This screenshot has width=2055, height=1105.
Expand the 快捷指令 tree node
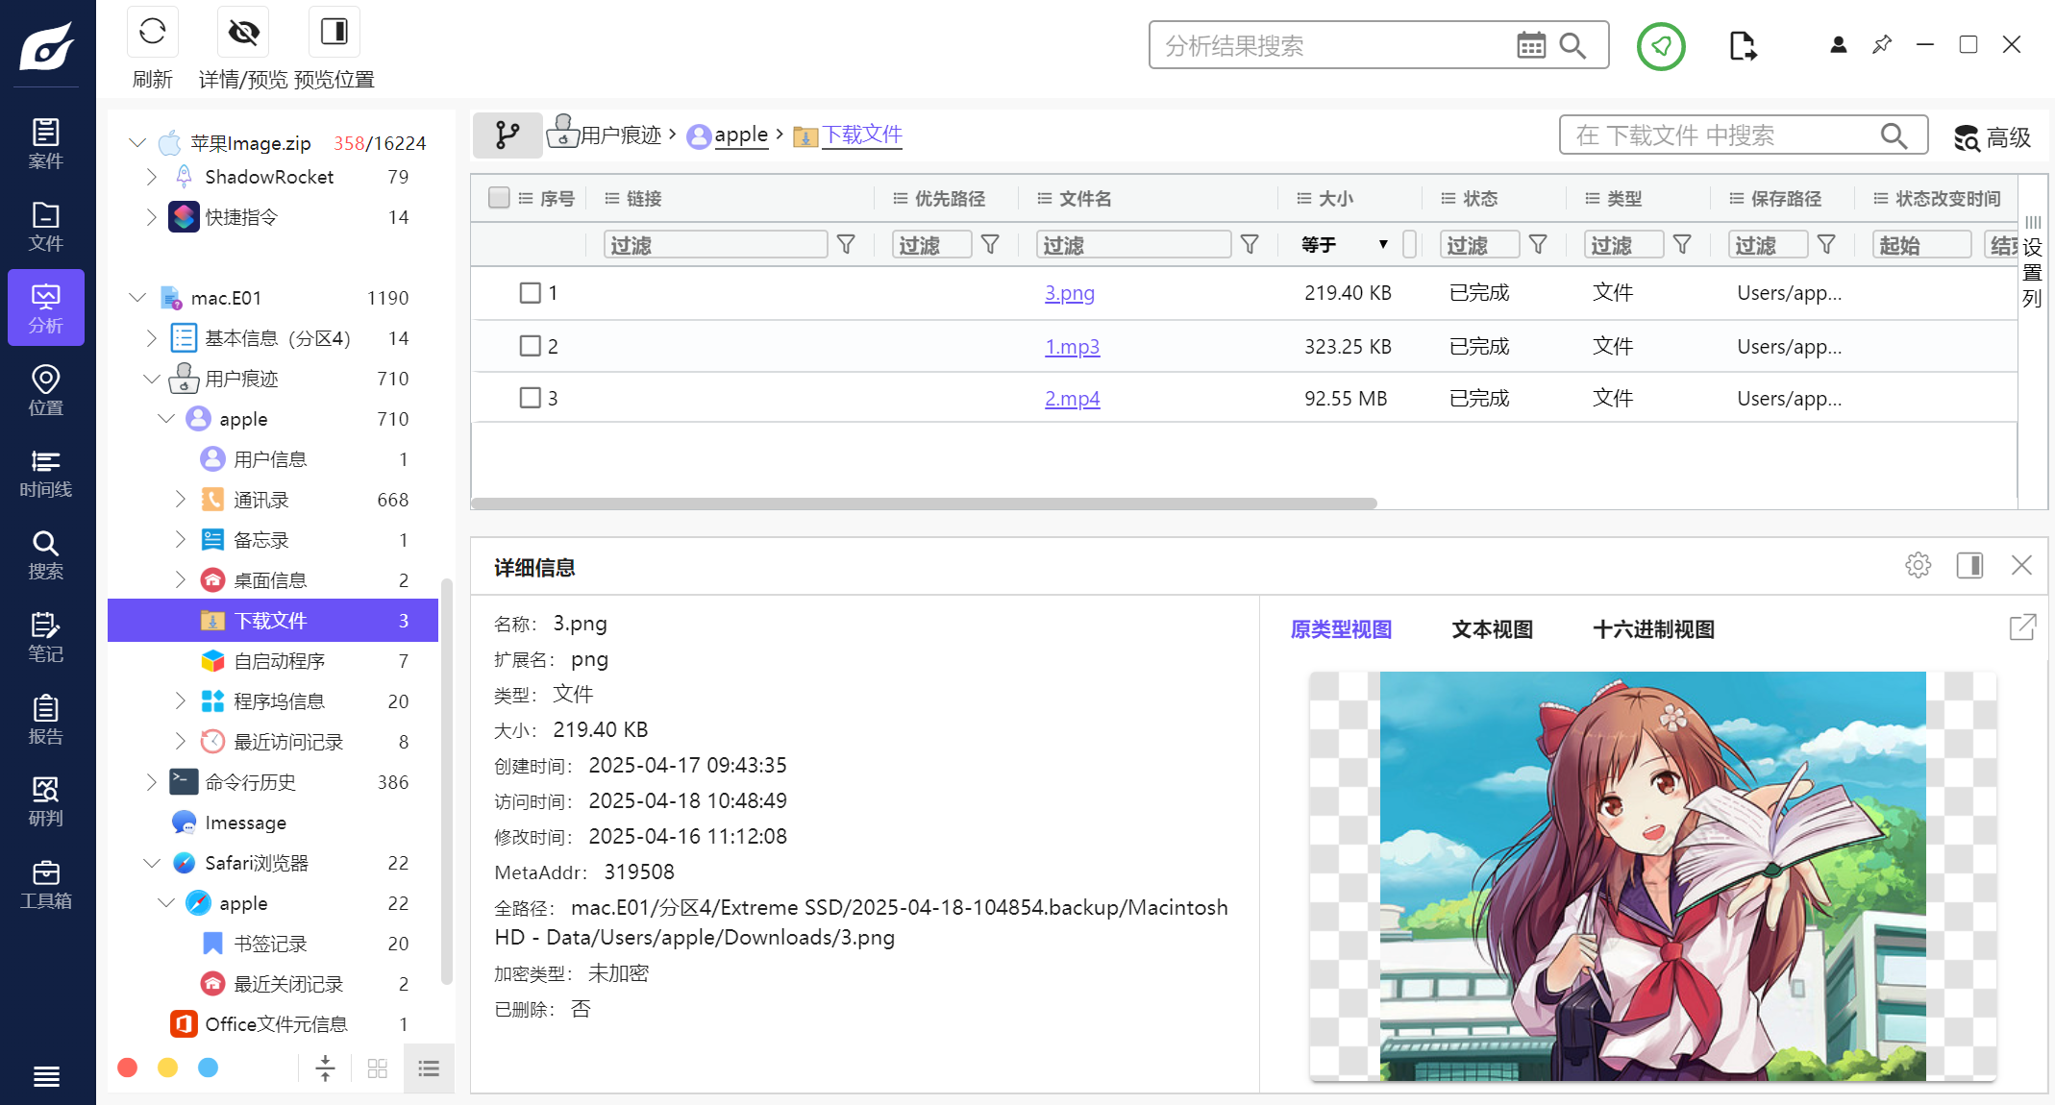152,217
